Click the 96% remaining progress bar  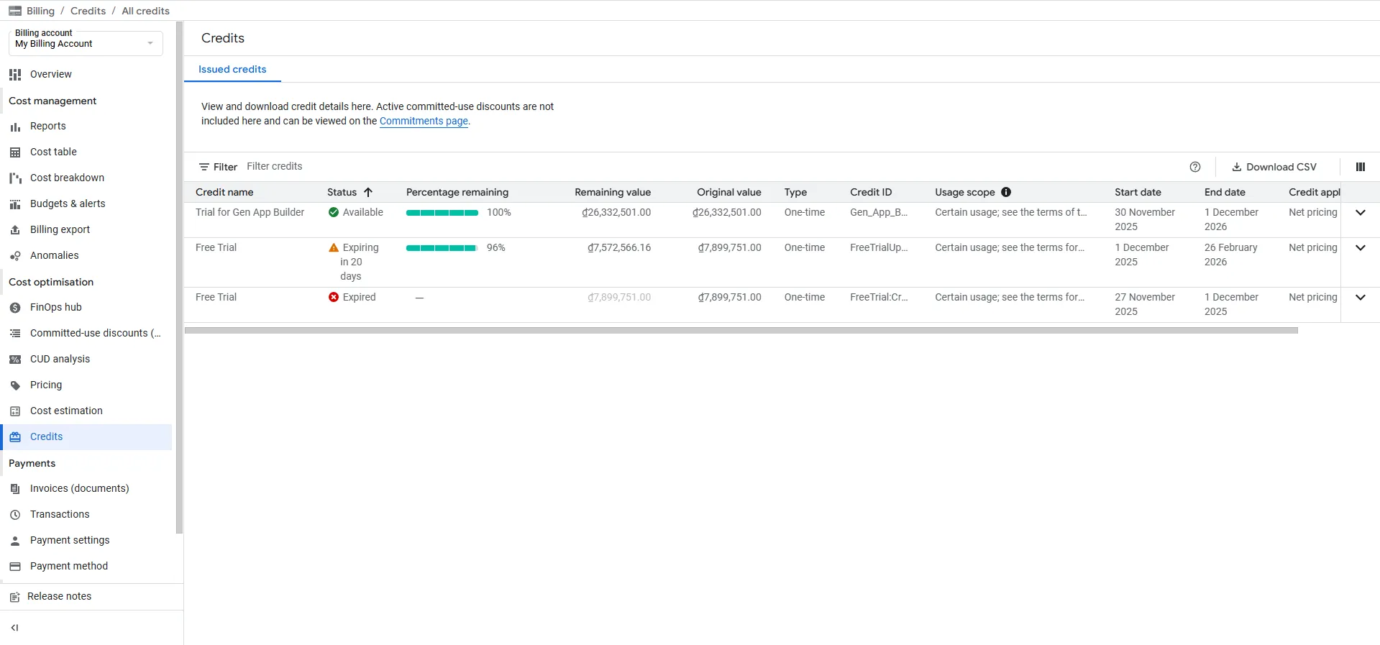point(442,248)
